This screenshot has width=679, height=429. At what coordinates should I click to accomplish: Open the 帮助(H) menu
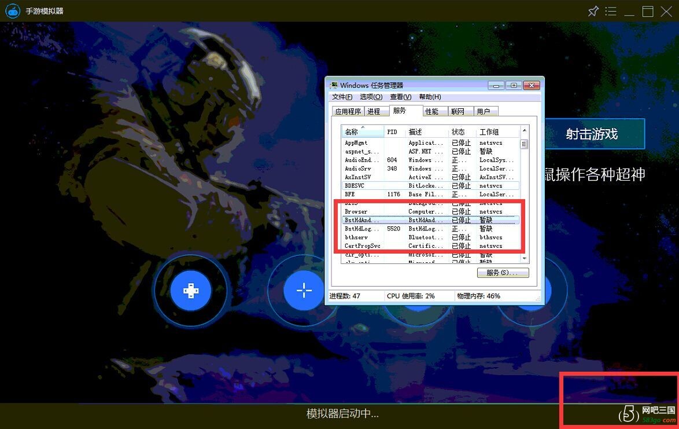coord(430,97)
